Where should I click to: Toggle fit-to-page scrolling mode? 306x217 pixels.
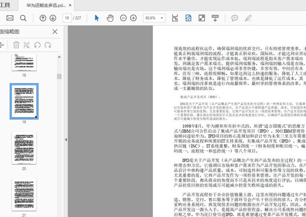(x=188, y=18)
